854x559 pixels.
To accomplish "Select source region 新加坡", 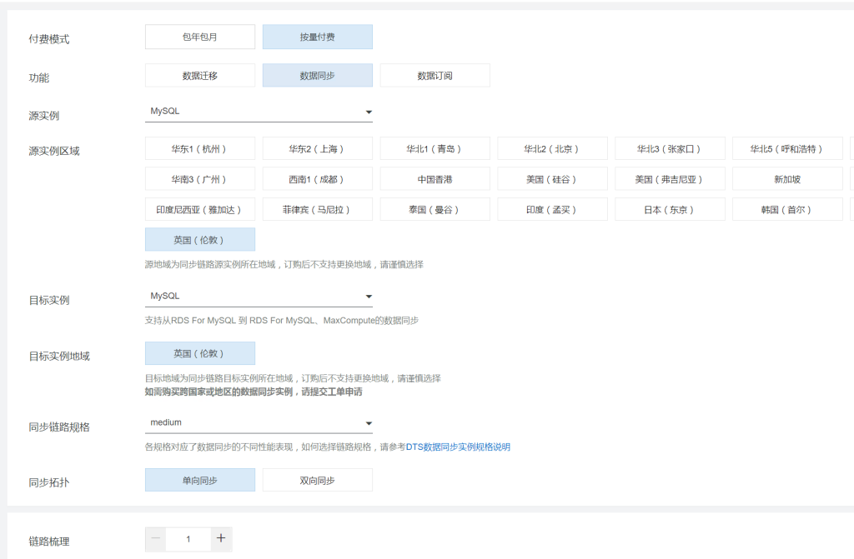I will 787,179.
